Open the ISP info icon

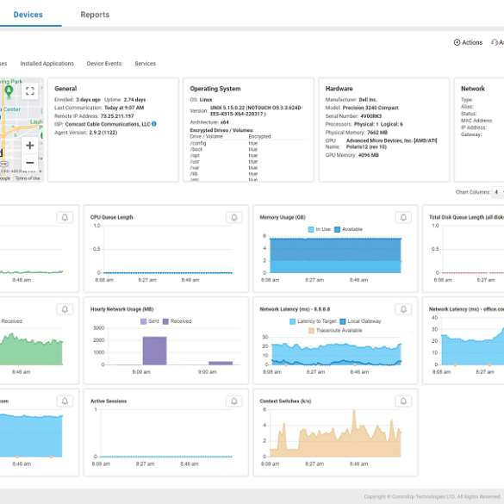tap(154, 124)
